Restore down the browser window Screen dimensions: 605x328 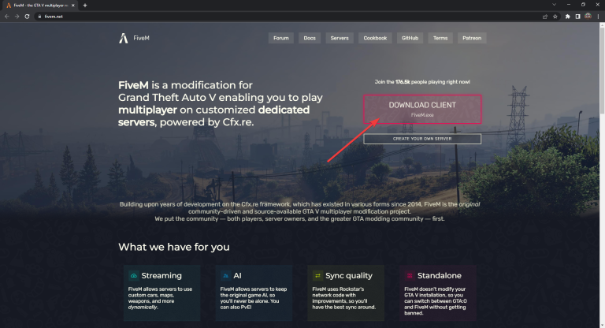click(583, 5)
